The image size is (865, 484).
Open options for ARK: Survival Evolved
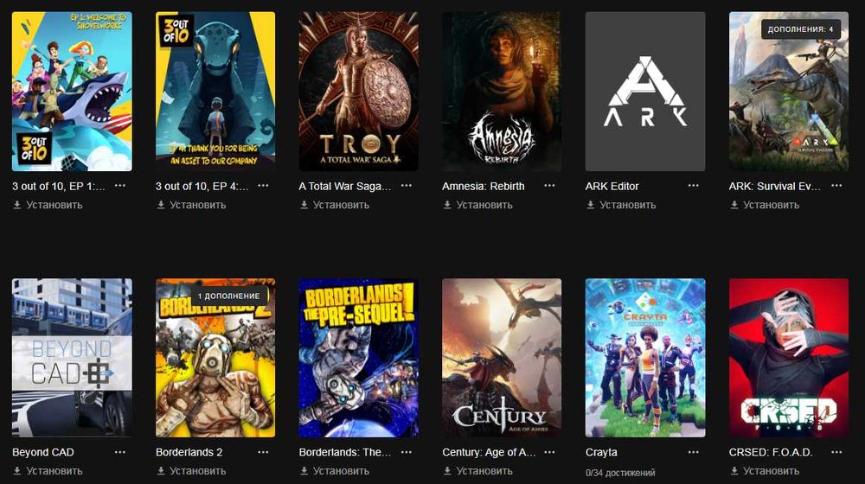(x=836, y=186)
